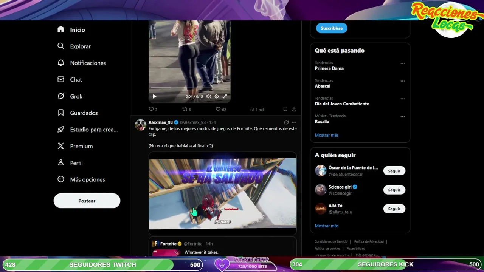Screen dimensions: 484x272
Task: Open Science girl avatar
Action: click(321, 190)
